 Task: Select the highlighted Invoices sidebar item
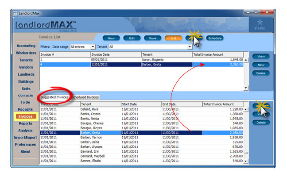25,116
